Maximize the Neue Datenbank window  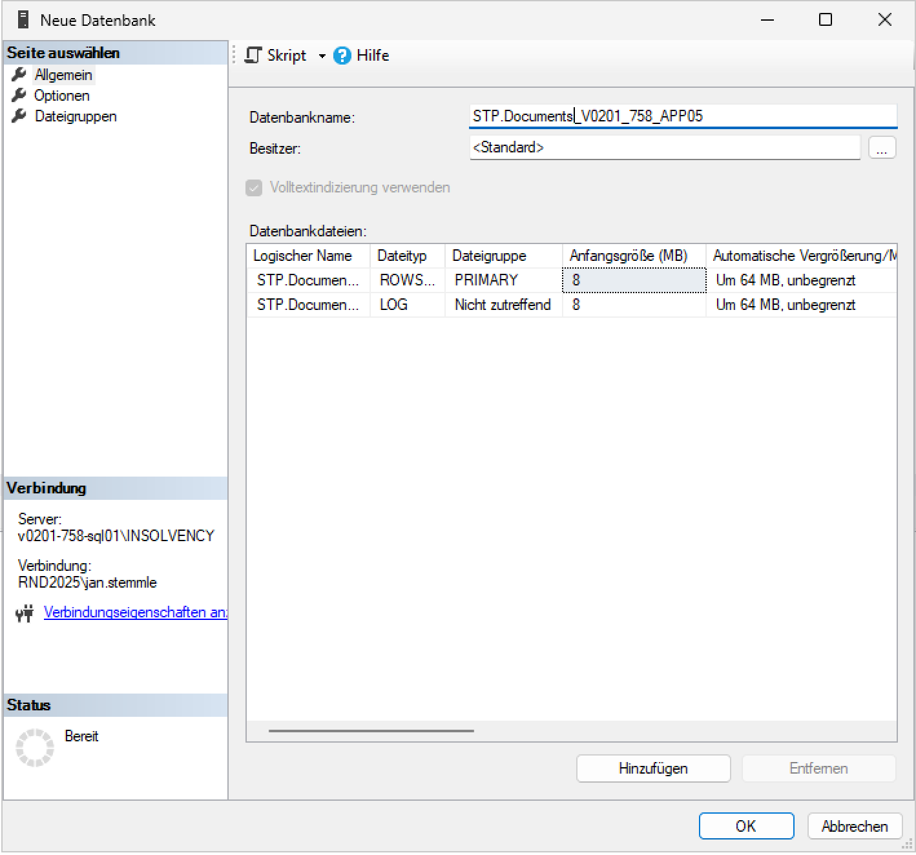826,20
